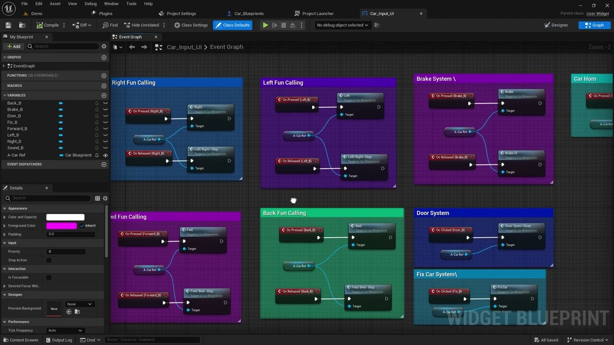Viewport: 614px width, 345px height.
Task: Switch to the Project Settings tab
Action: click(x=181, y=13)
